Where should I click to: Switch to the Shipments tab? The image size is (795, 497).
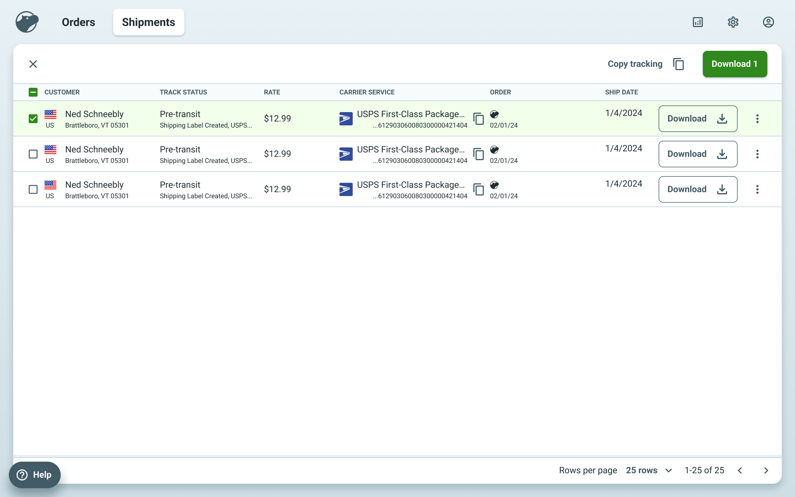[x=149, y=22]
